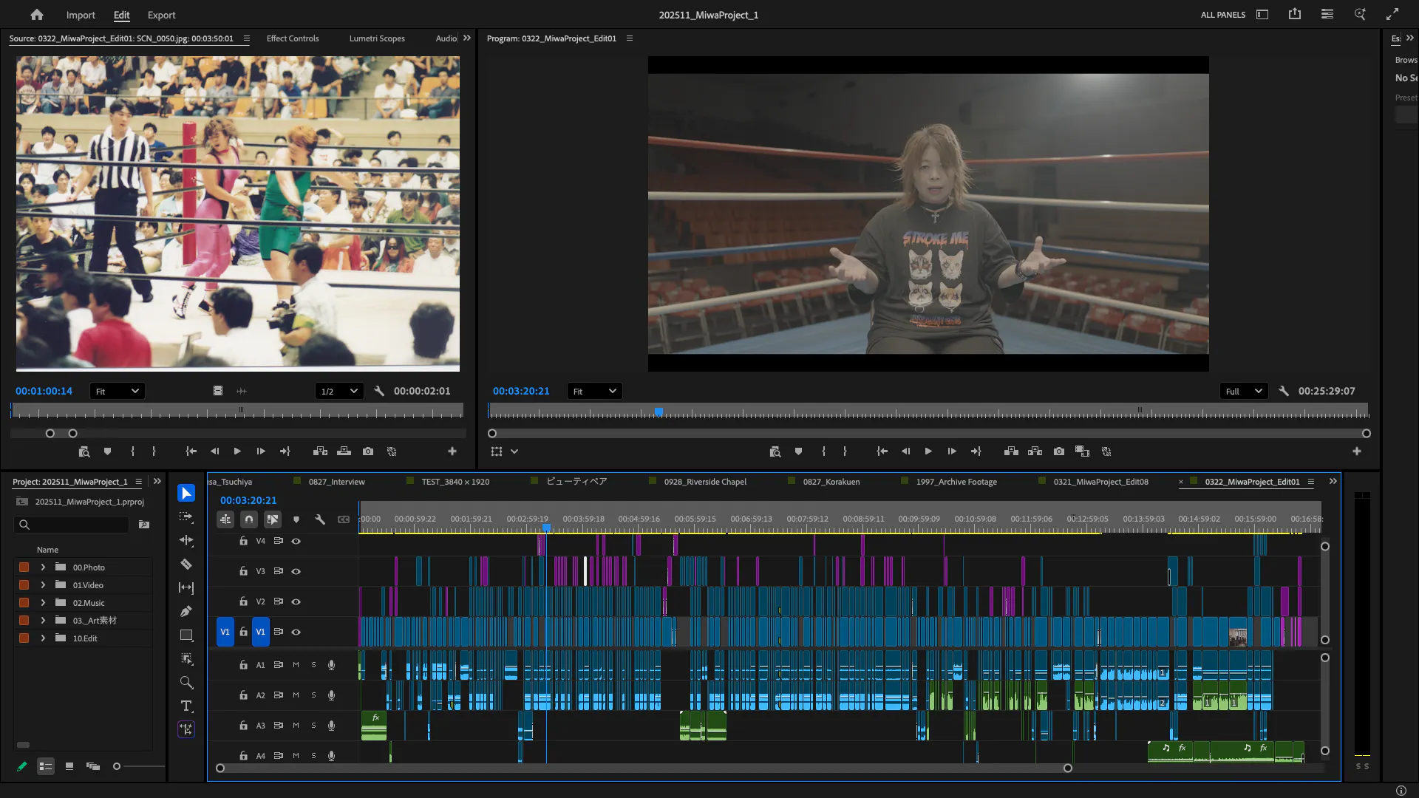
Task: Lock the V2 track
Action: tap(243, 601)
